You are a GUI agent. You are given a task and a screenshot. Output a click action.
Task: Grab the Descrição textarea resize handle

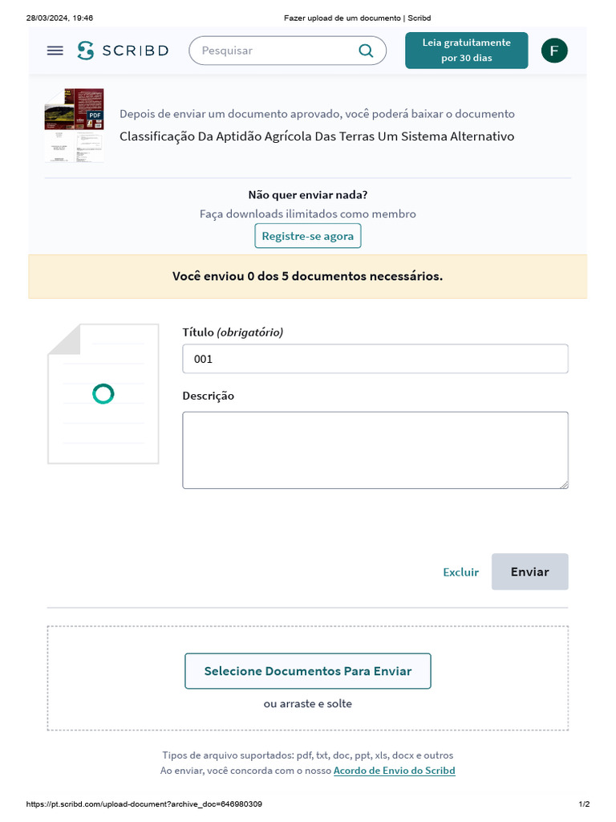(x=565, y=485)
